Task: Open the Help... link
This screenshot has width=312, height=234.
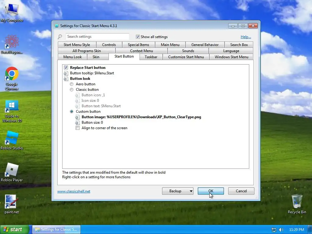Action: pos(246,37)
